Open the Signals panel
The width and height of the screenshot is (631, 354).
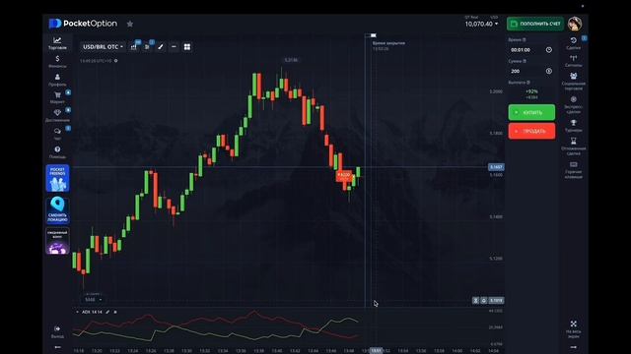tap(574, 61)
